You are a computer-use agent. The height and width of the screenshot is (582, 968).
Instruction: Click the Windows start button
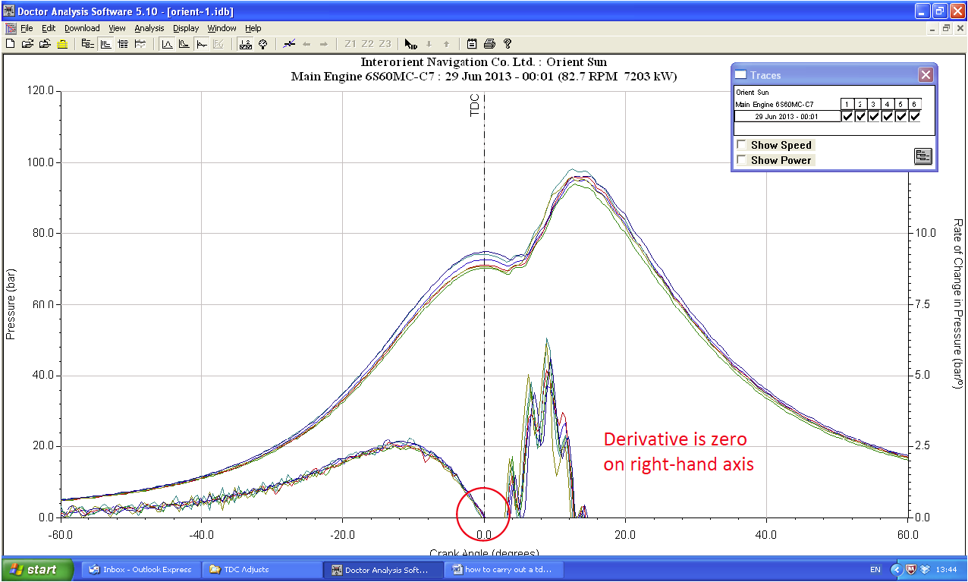click(x=37, y=569)
